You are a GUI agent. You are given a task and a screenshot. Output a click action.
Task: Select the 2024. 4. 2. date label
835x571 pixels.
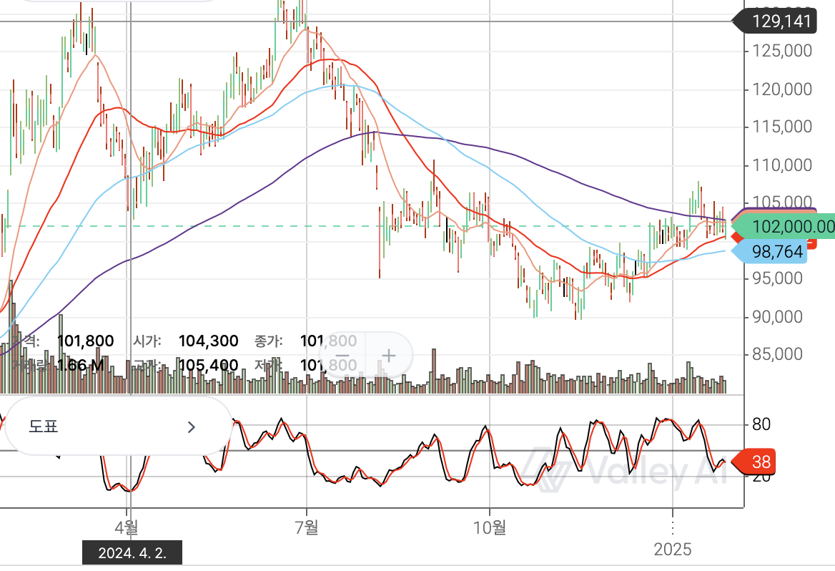(x=132, y=553)
